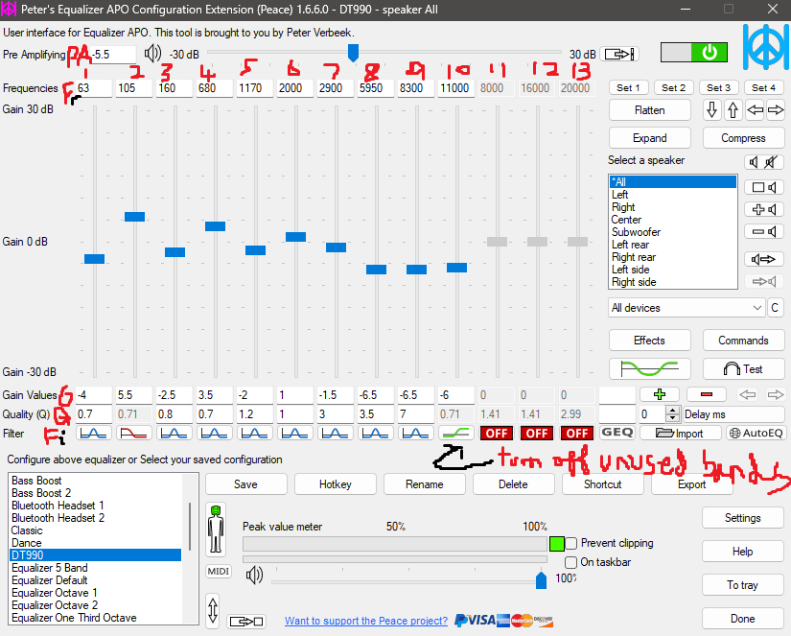Open the filter type button under 680 Hz

coord(215,433)
